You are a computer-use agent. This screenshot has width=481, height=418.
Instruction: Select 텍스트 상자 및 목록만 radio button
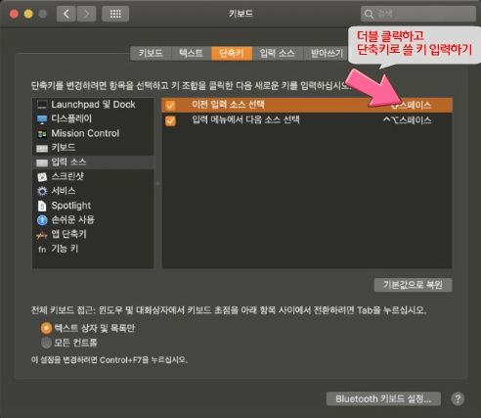46,328
